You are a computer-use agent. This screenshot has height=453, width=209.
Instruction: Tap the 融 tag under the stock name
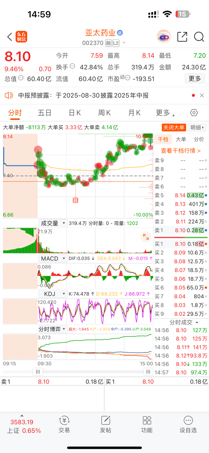[x=108, y=43]
